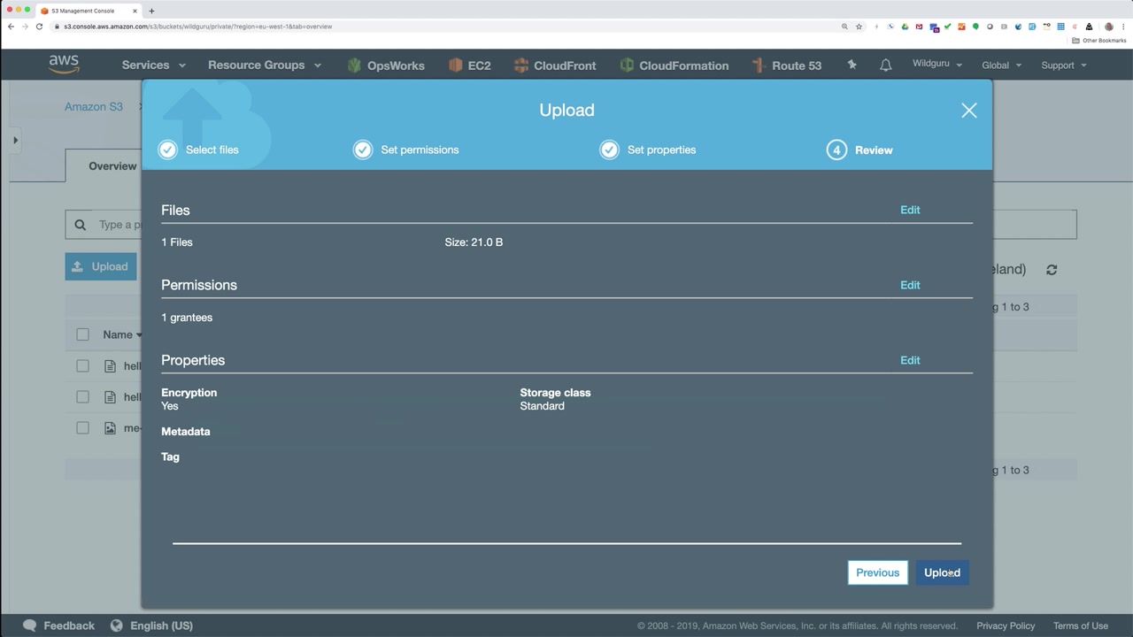Select the Review step
Image resolution: width=1133 pixels, height=637 pixels.
pyautogui.click(x=860, y=150)
